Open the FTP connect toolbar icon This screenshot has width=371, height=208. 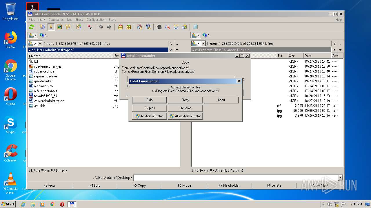click(x=140, y=27)
